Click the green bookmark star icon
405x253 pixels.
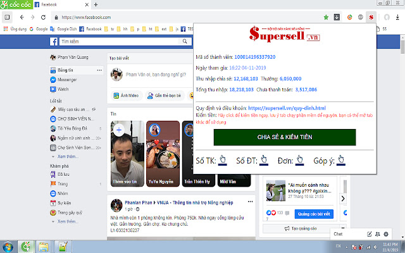[x=326, y=16]
